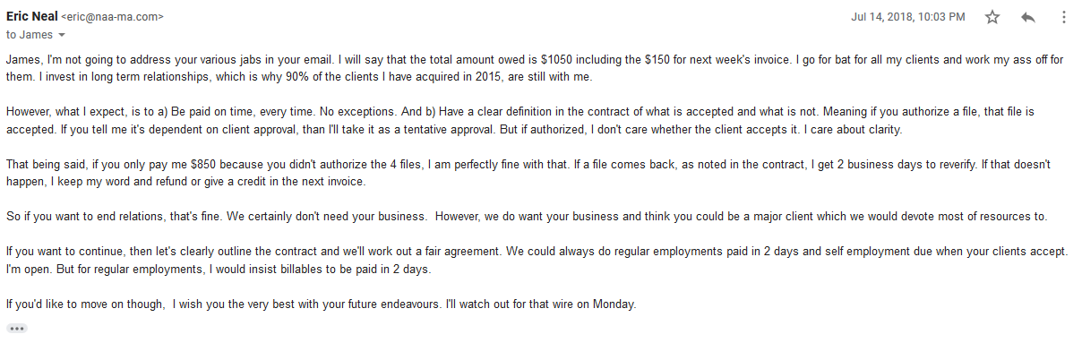Show trimmed content ellipsis button
The height and width of the screenshot is (360, 1082).
tap(17, 329)
